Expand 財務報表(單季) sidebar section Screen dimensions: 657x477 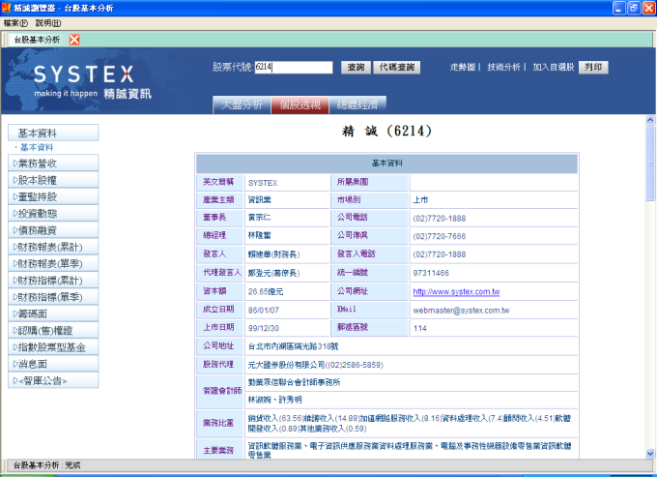(x=53, y=263)
